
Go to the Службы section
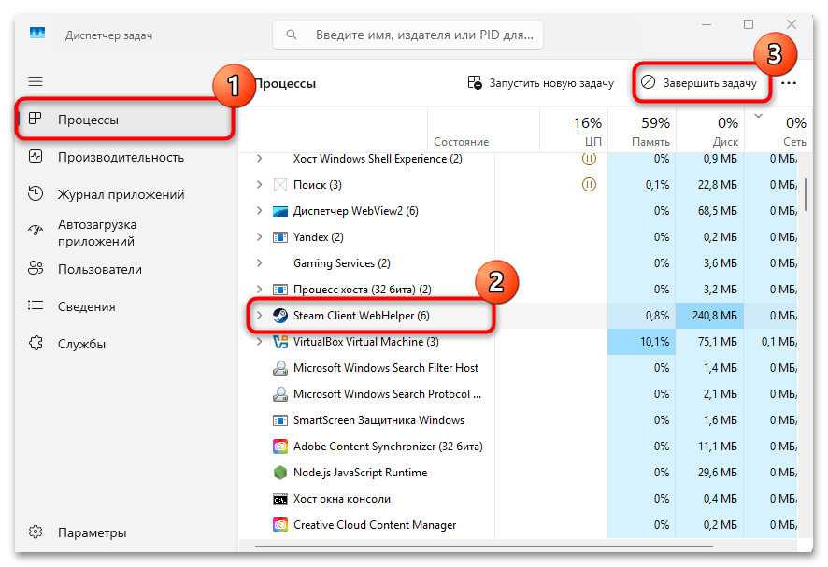(81, 344)
